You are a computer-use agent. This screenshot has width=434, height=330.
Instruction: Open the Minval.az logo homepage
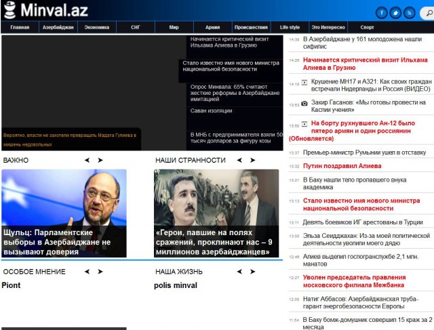click(x=46, y=10)
